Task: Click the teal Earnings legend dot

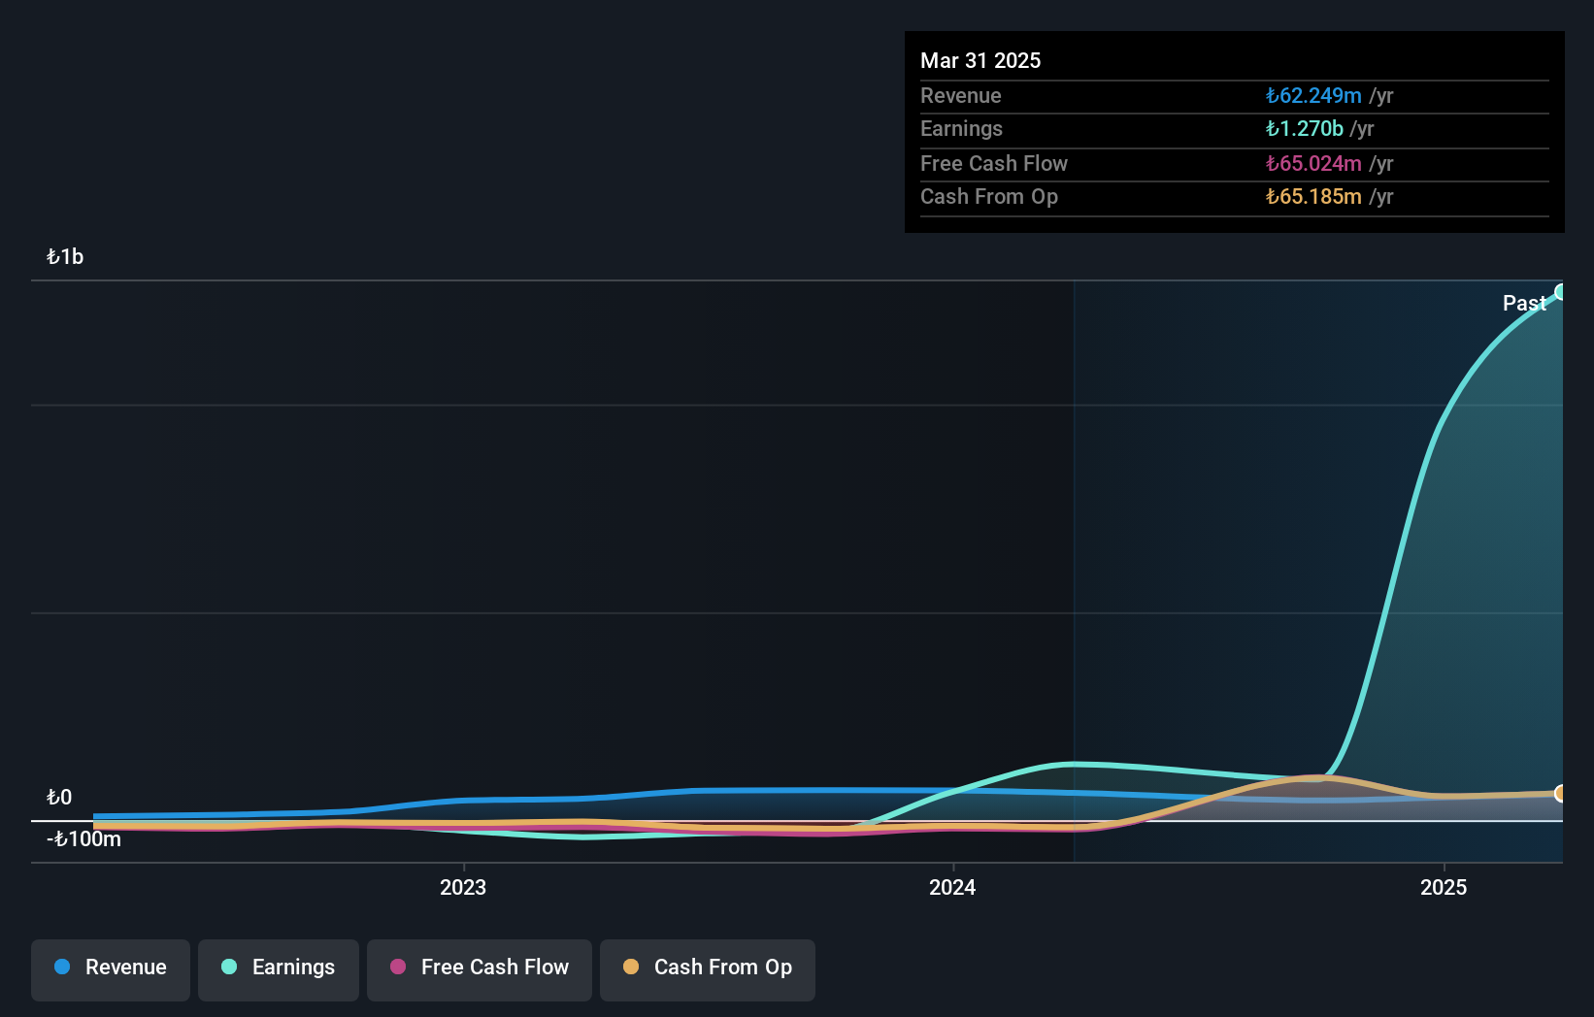Action: (x=229, y=967)
